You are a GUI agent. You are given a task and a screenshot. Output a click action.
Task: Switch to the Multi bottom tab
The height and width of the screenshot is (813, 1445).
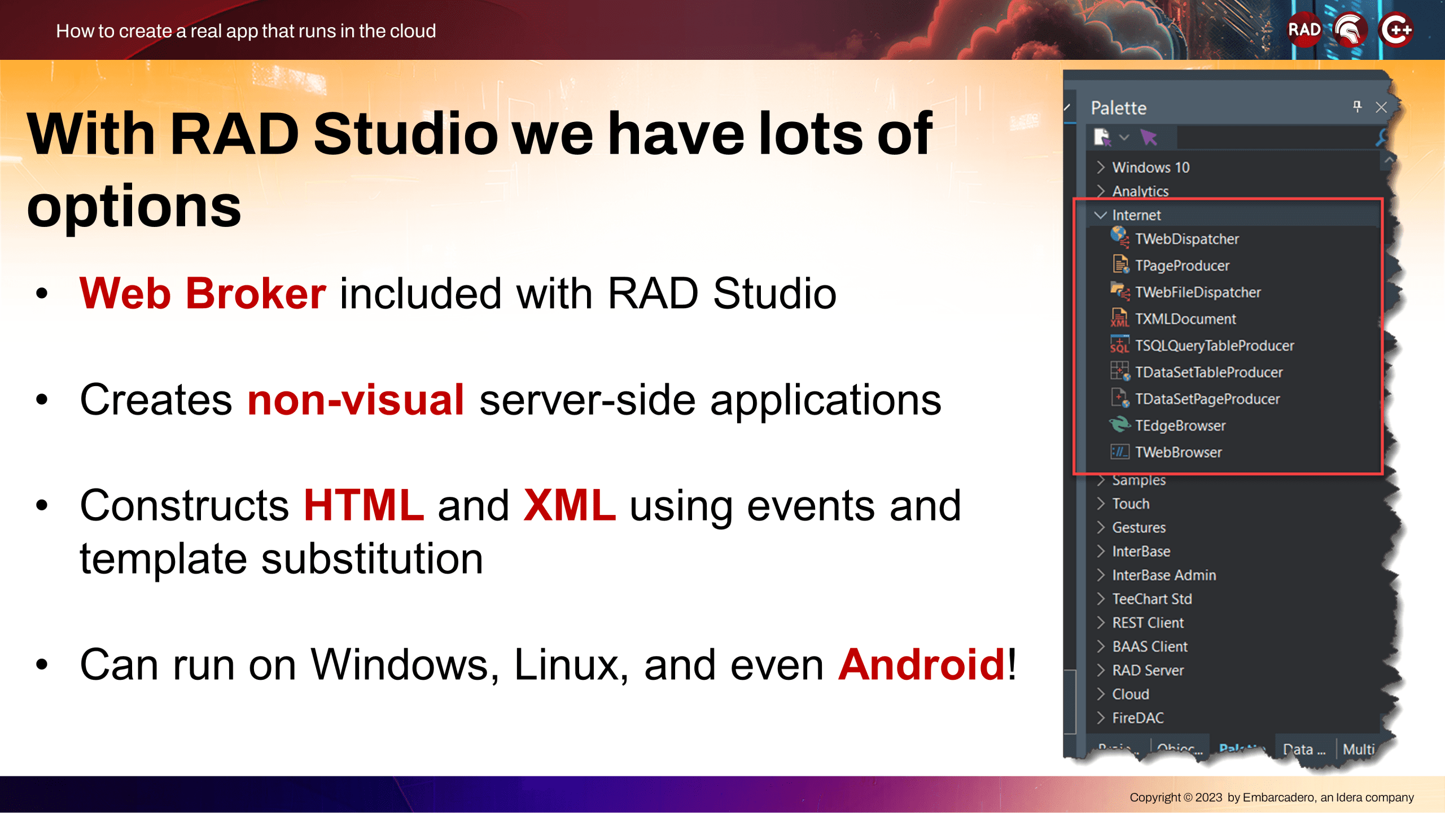point(1358,749)
